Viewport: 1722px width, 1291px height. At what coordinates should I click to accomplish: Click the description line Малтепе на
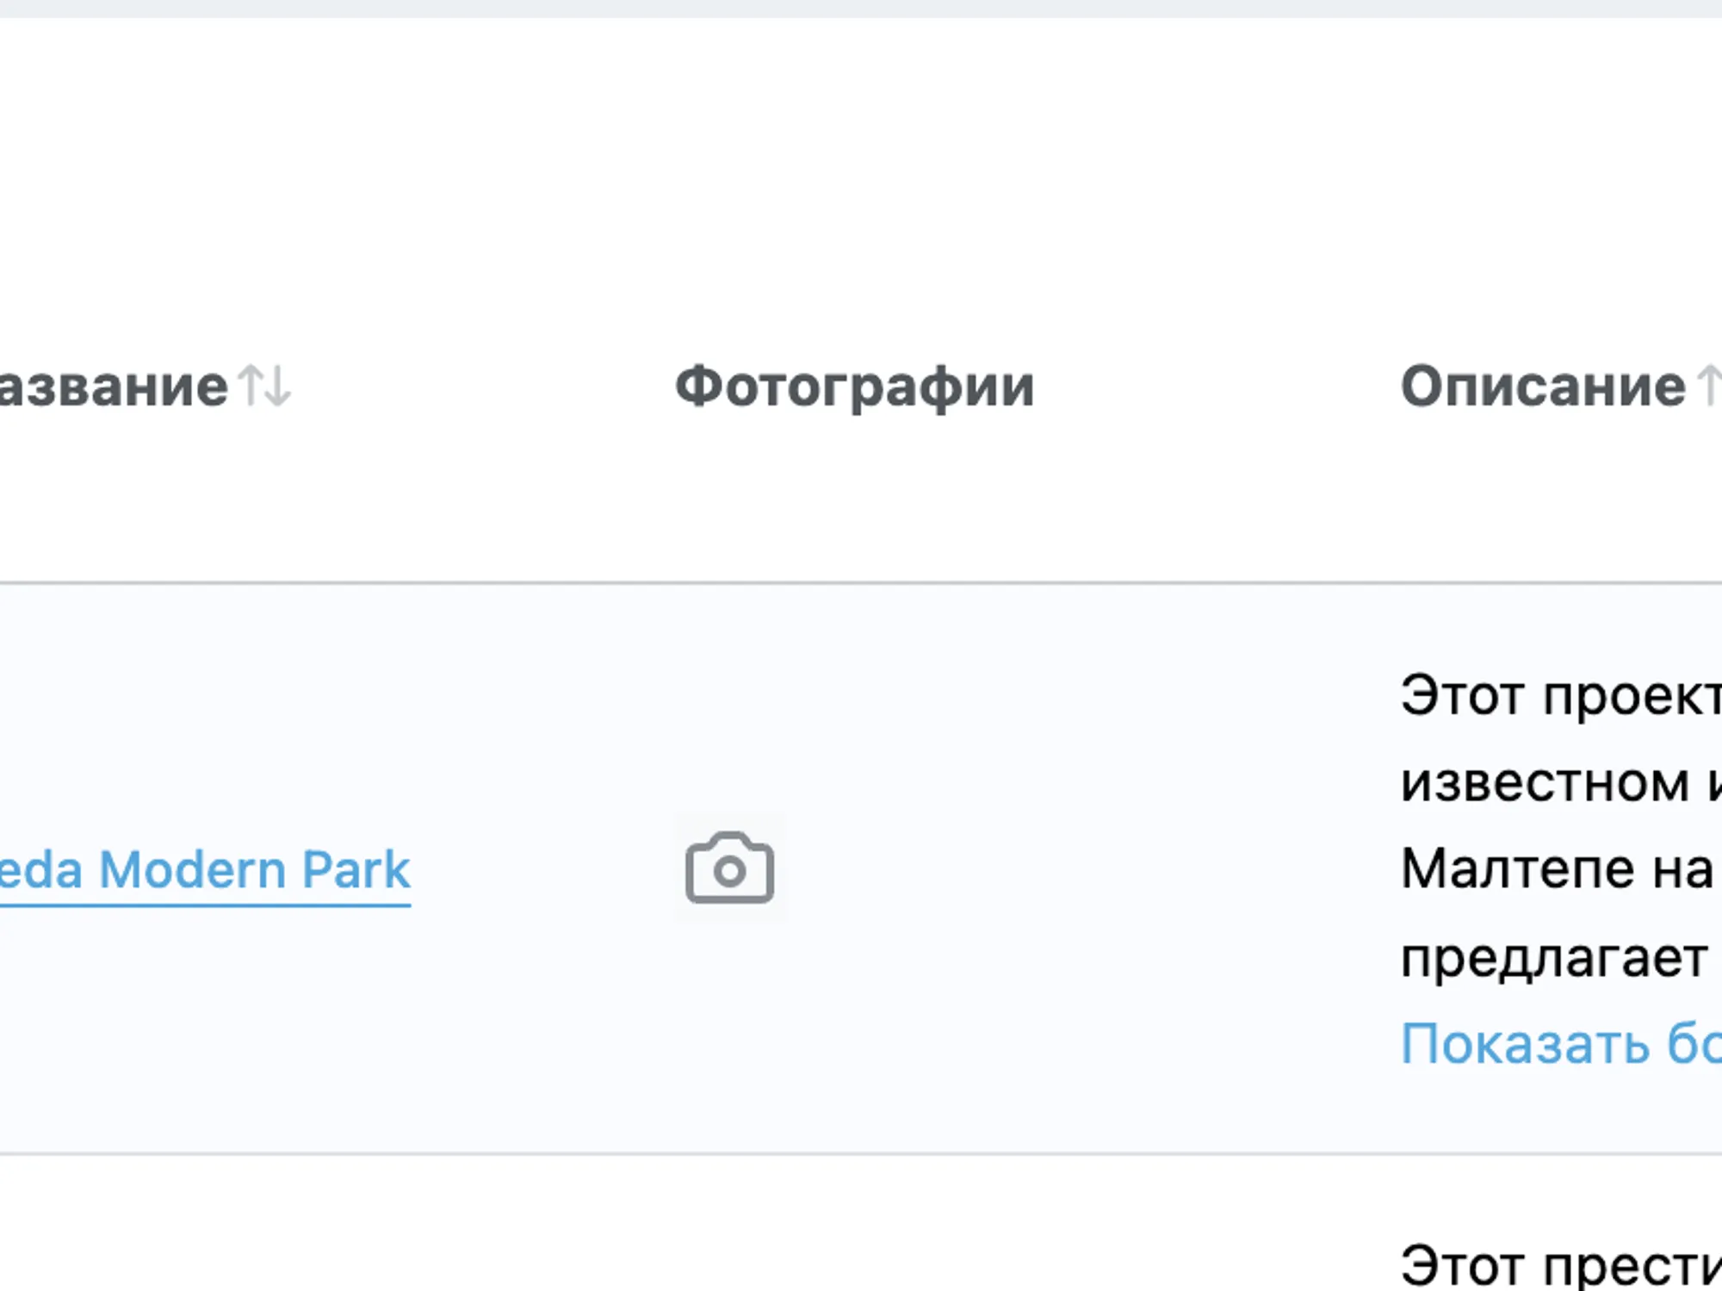1557,868
